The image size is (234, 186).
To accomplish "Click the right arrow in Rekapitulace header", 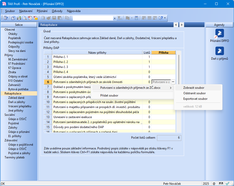I will (x=182, y=25).
